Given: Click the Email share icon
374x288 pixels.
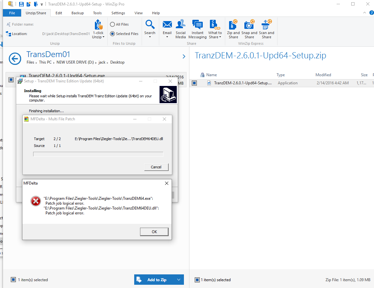Looking at the screenshot, I should pos(167,25).
